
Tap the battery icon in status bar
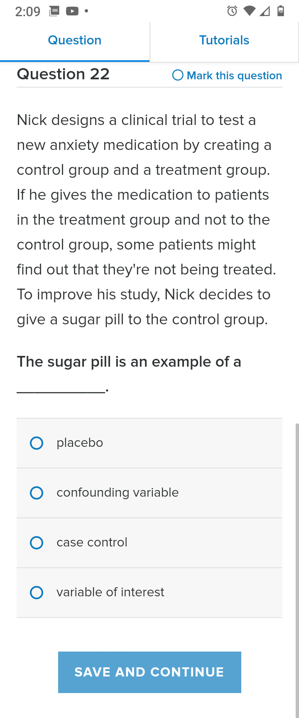(x=281, y=11)
